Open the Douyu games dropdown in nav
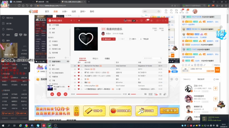Screen dimensions: 229x128 point(83,11)
